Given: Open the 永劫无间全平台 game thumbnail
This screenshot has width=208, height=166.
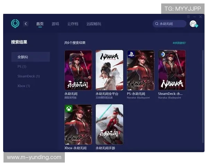Looking at the screenshot, I should click(x=109, y=70).
